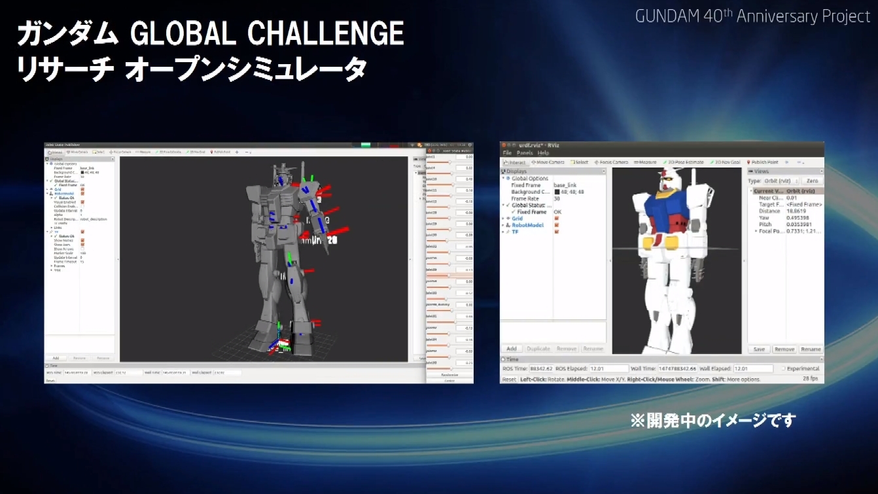This screenshot has width=878, height=494.
Task: Click the ROS Elapsed field in right Time panel
Action: pos(608,368)
